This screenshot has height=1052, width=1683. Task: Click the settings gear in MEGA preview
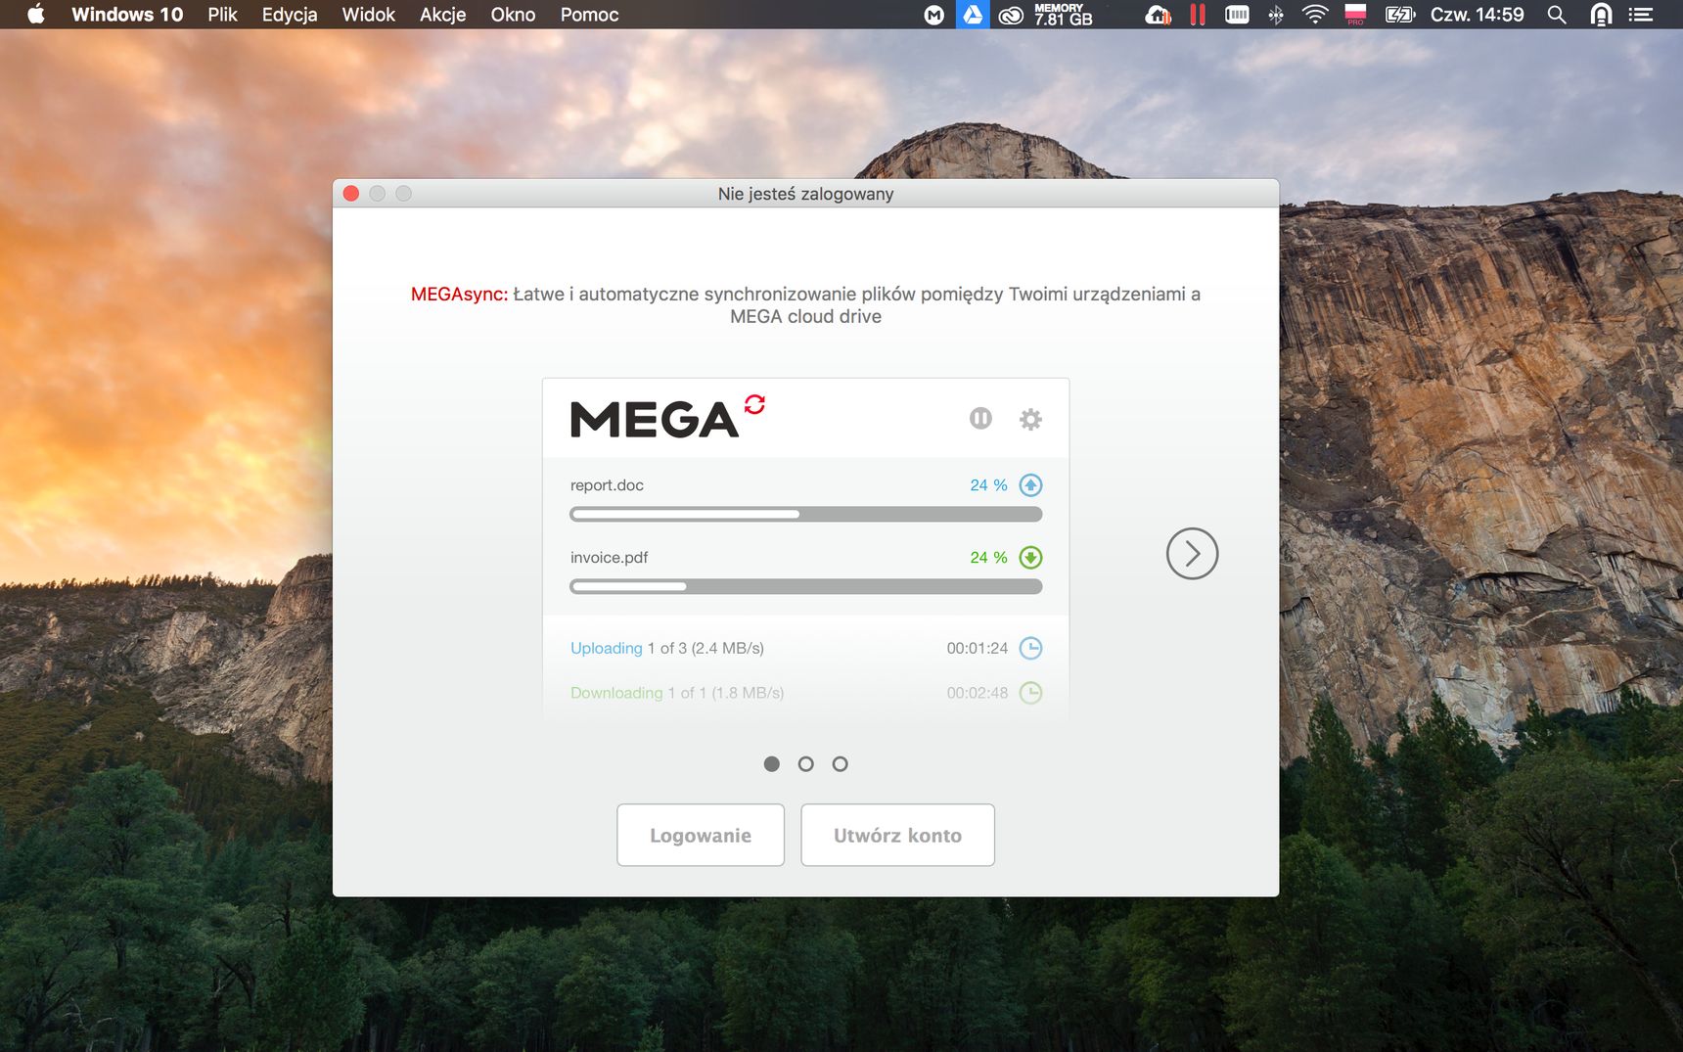pyautogui.click(x=1030, y=419)
